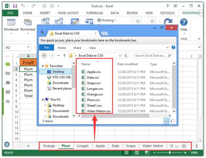This screenshot has width=206, height=158.
Task: Open the Worksheet tools in ribbon
Action: click(x=28, y=26)
